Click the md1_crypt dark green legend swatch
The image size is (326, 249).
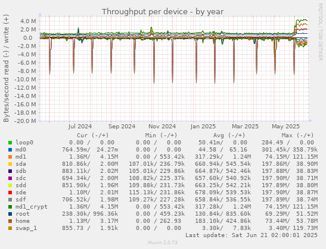click(10, 207)
